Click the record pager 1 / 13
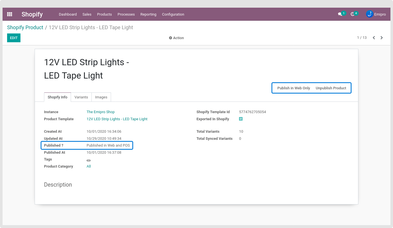The width and height of the screenshot is (393, 228). click(x=362, y=38)
